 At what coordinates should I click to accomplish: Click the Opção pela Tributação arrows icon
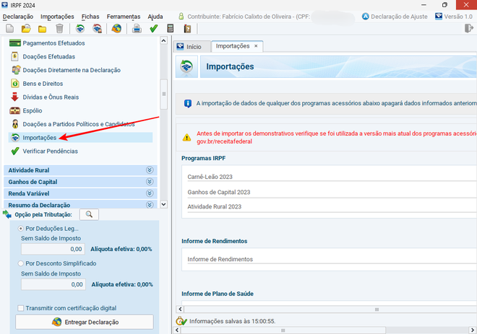click(x=7, y=214)
